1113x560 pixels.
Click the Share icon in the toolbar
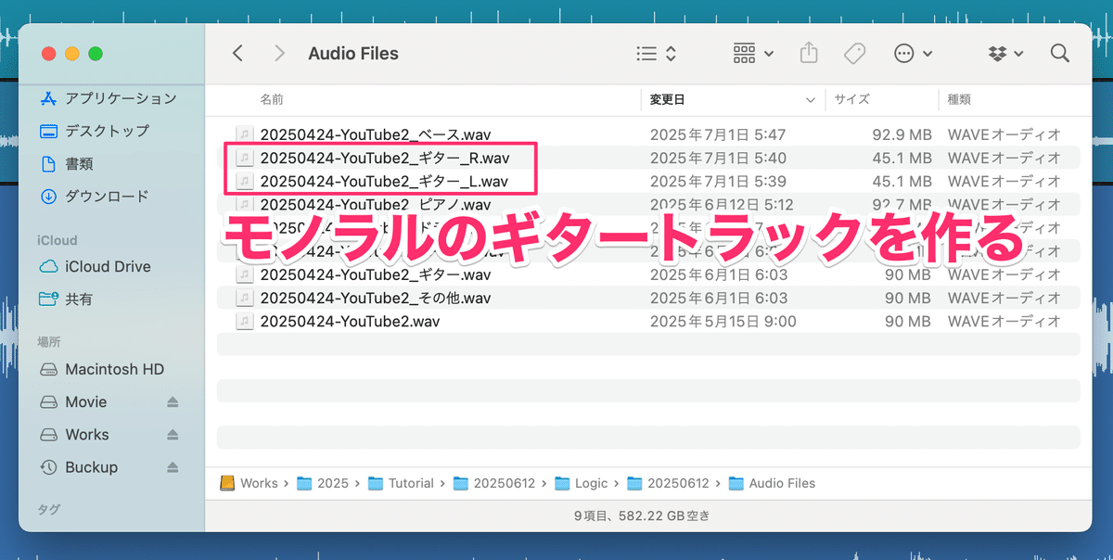(808, 53)
